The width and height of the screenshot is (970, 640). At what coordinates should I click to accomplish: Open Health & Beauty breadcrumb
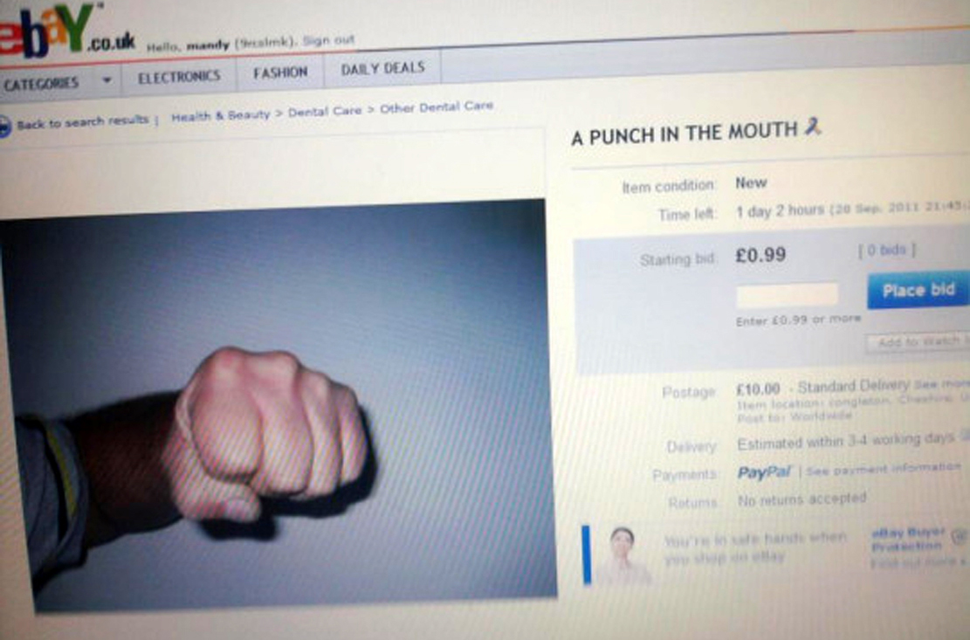tap(220, 115)
